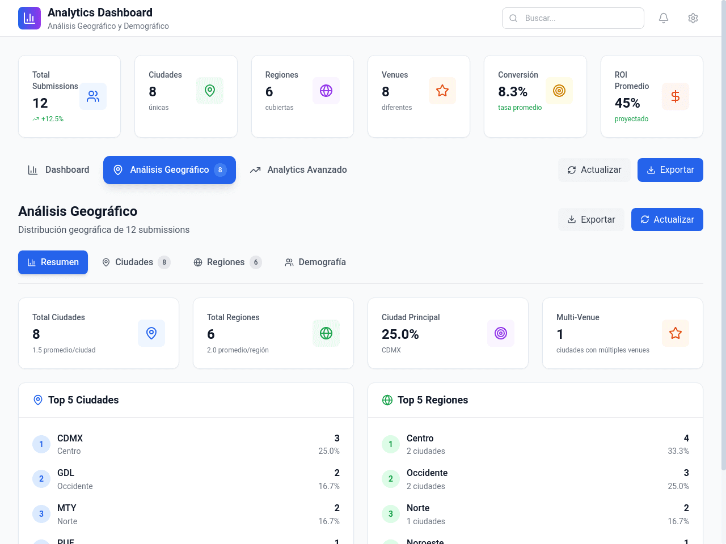Click the vertical page scrollbar

723,235
